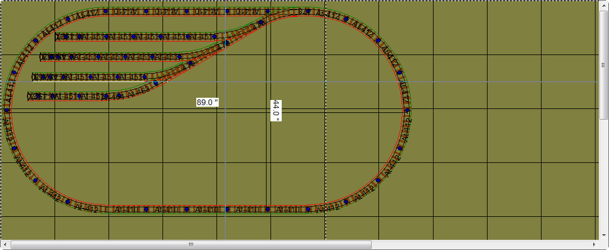The width and height of the screenshot is (609, 250).
Task: Select the 89.0" dimension label
Action: (x=207, y=102)
